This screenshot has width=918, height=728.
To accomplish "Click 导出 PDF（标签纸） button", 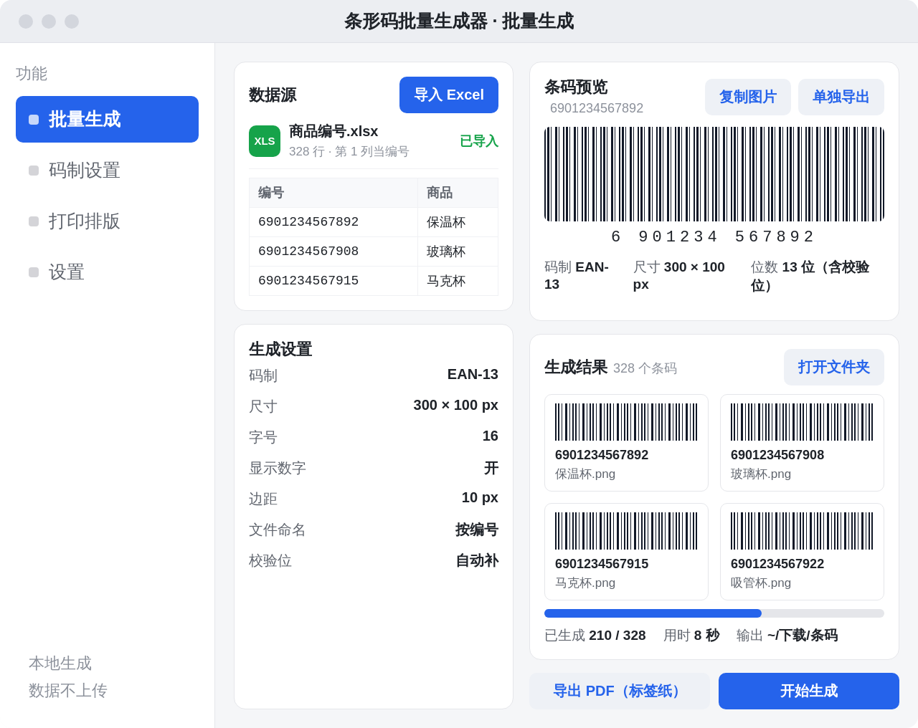I will (620, 691).
